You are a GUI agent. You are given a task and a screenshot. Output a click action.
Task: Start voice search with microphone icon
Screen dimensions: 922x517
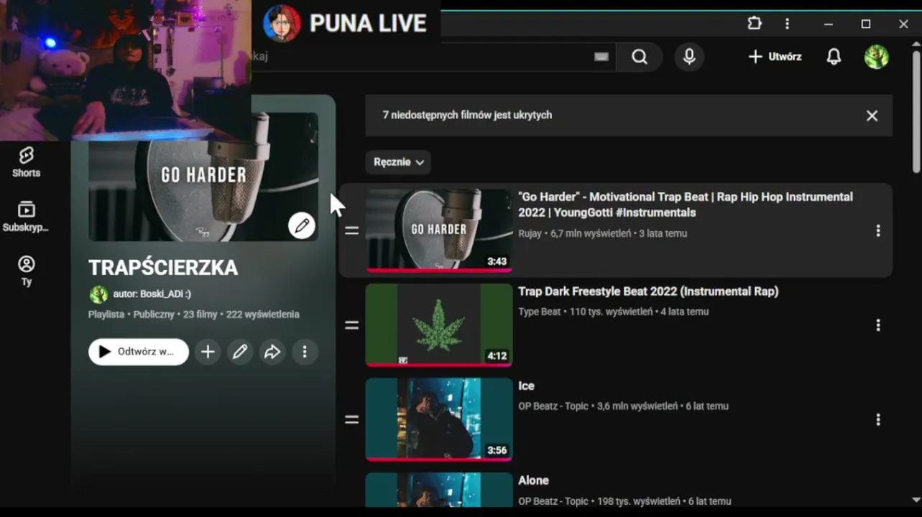689,57
